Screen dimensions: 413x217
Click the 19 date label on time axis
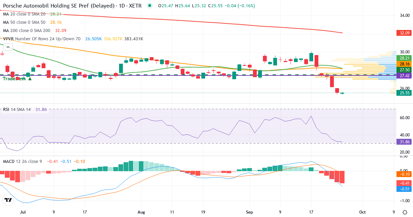point(203,212)
